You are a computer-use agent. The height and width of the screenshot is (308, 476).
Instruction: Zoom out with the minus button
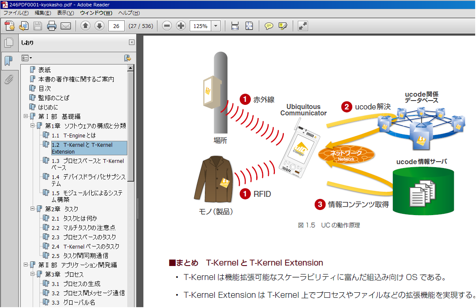(x=167, y=26)
